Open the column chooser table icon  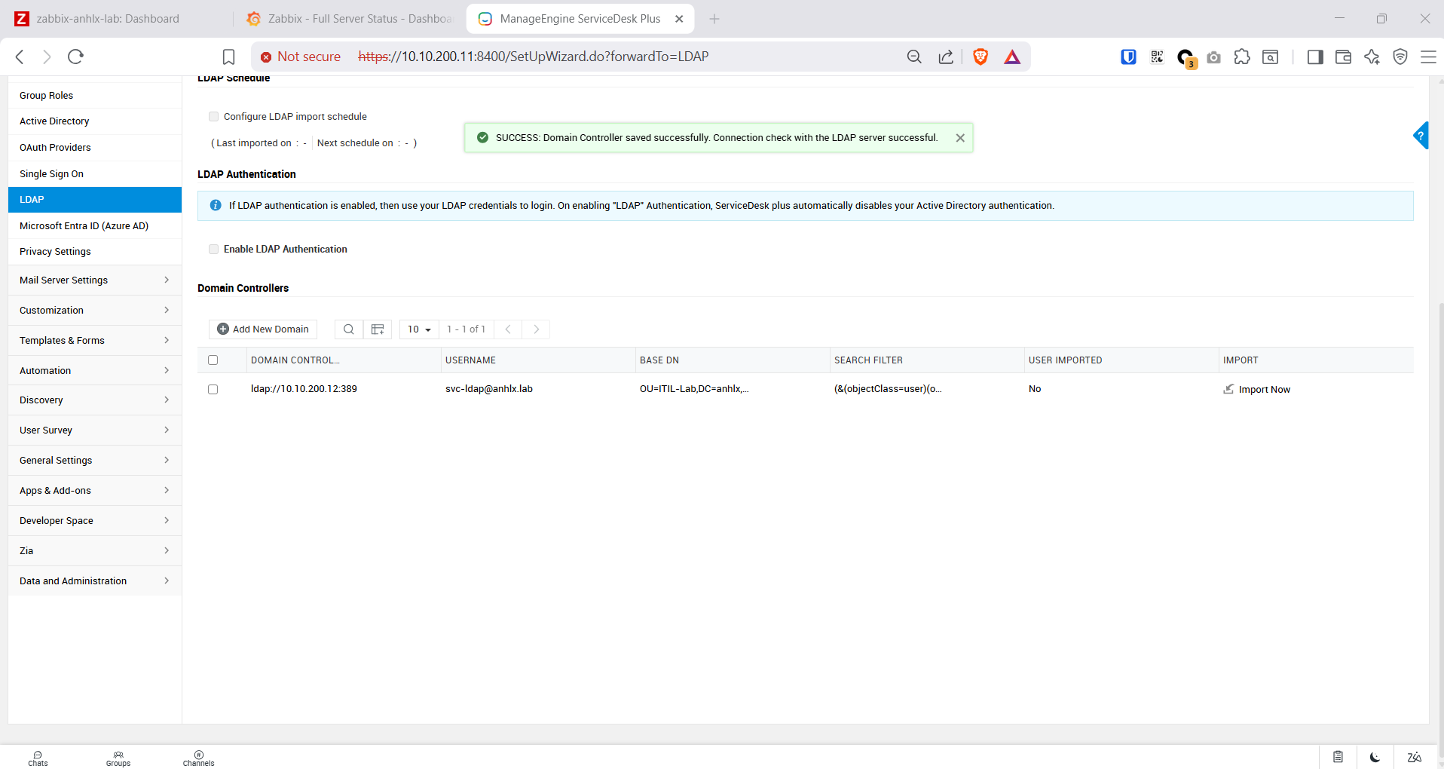pyautogui.click(x=378, y=329)
